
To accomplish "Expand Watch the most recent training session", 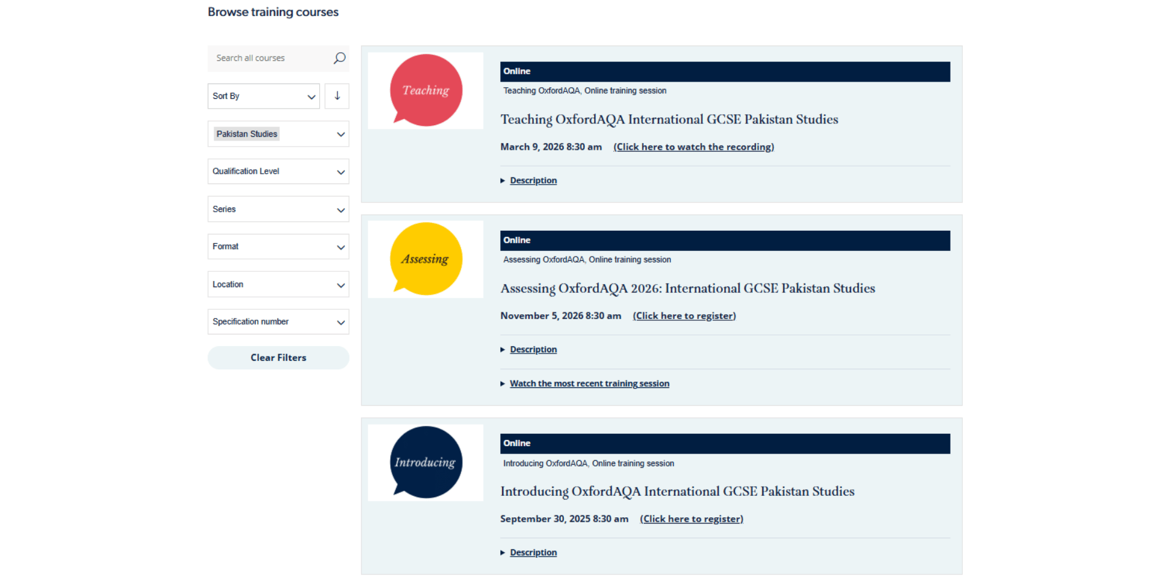I will tap(589, 384).
